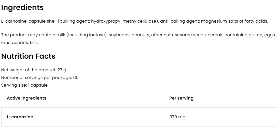Click the anti-caking agent text

pos(180,21)
